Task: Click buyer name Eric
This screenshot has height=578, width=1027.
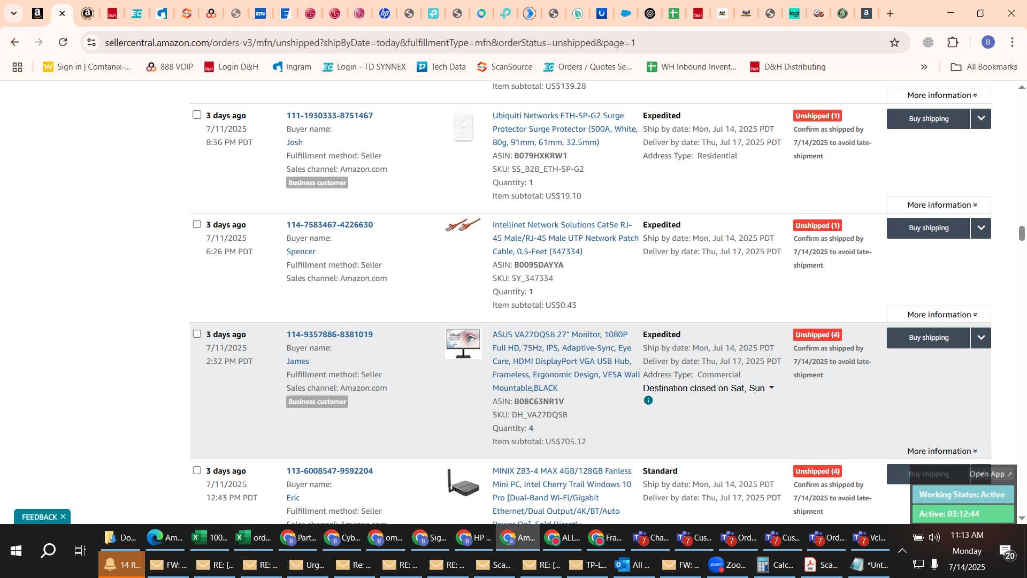Action: [x=293, y=498]
